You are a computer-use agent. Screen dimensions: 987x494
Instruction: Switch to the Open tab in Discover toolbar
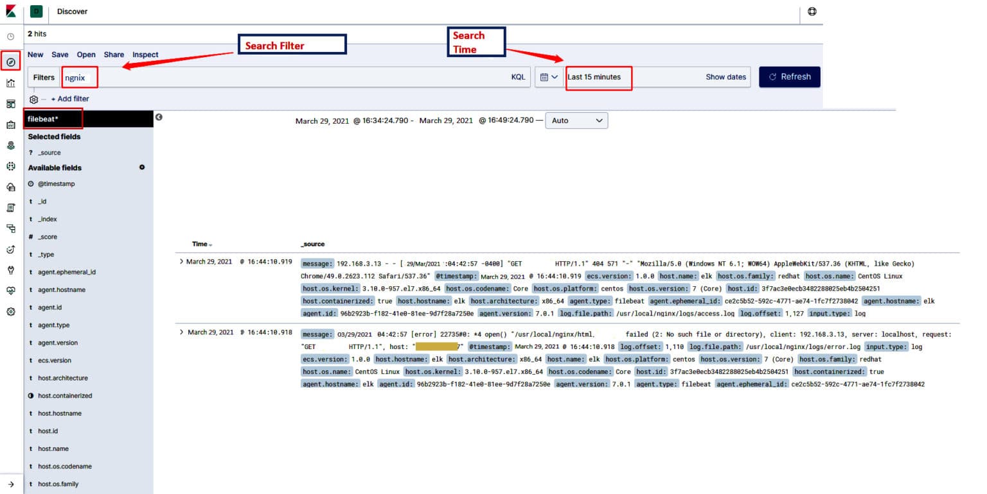click(85, 55)
